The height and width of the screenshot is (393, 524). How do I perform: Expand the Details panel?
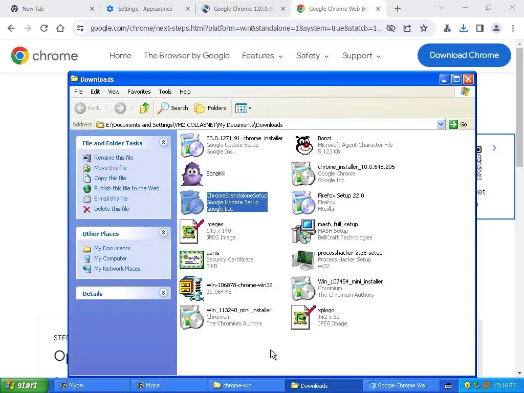(163, 293)
